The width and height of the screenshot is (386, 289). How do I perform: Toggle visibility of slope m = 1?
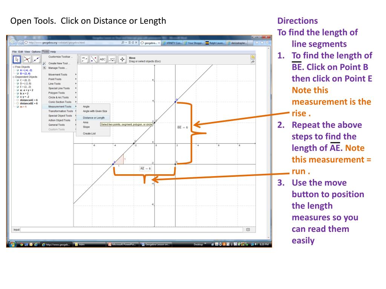(18, 106)
